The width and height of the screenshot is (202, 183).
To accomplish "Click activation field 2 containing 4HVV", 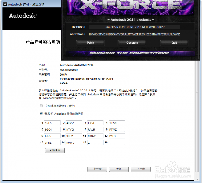I will point(74,123).
